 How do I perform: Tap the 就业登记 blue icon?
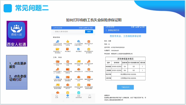coord(78,49)
